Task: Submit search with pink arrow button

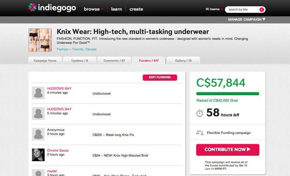Action: pos(261,10)
